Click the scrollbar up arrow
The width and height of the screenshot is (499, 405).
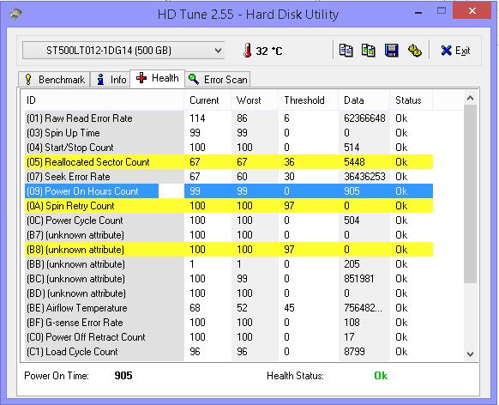tap(470, 98)
